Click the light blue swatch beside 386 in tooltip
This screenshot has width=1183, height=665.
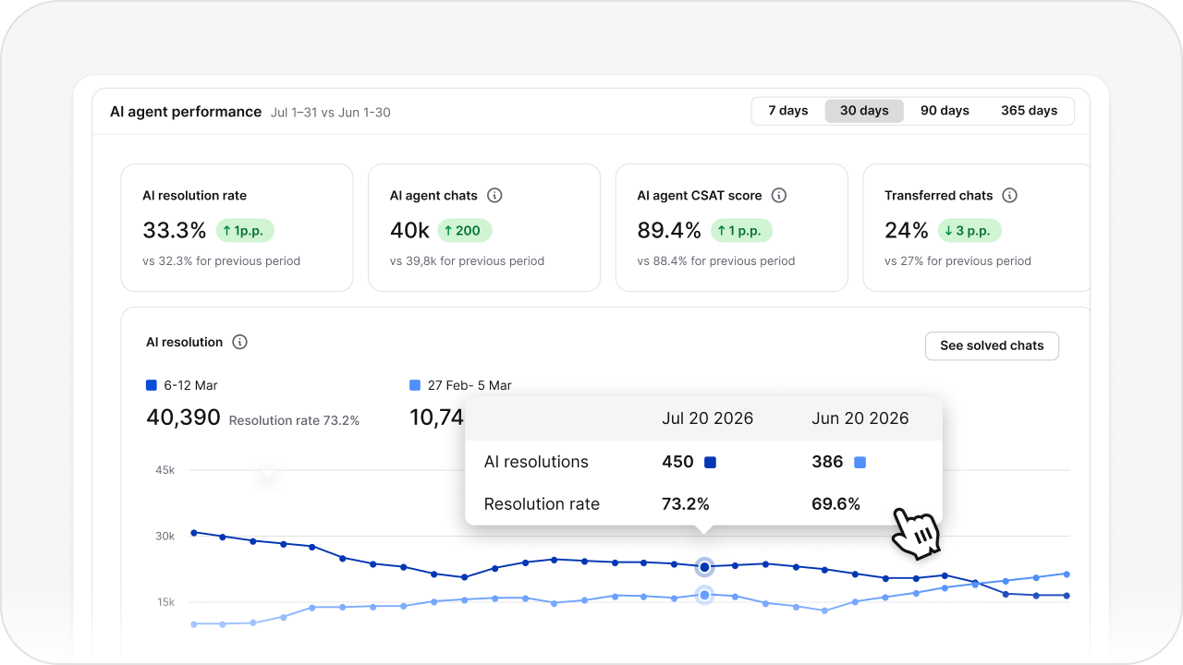[x=860, y=461]
